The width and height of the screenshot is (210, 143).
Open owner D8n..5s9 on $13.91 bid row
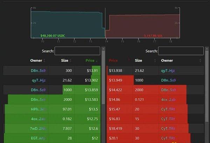point(38,70)
